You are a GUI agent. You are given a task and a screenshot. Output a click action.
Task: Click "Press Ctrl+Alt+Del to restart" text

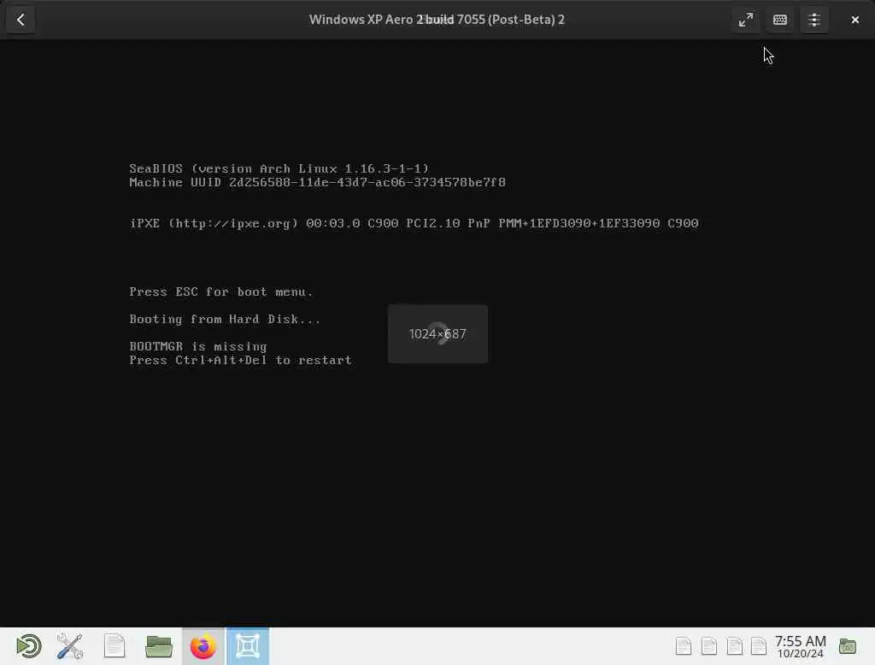(240, 360)
